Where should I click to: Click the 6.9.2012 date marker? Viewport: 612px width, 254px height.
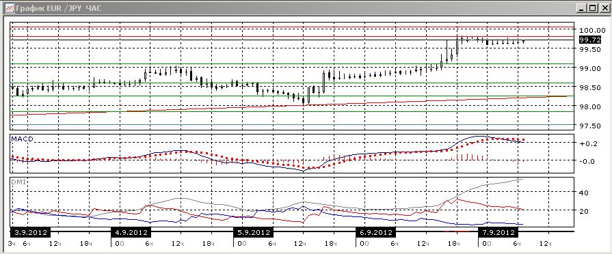tap(376, 233)
